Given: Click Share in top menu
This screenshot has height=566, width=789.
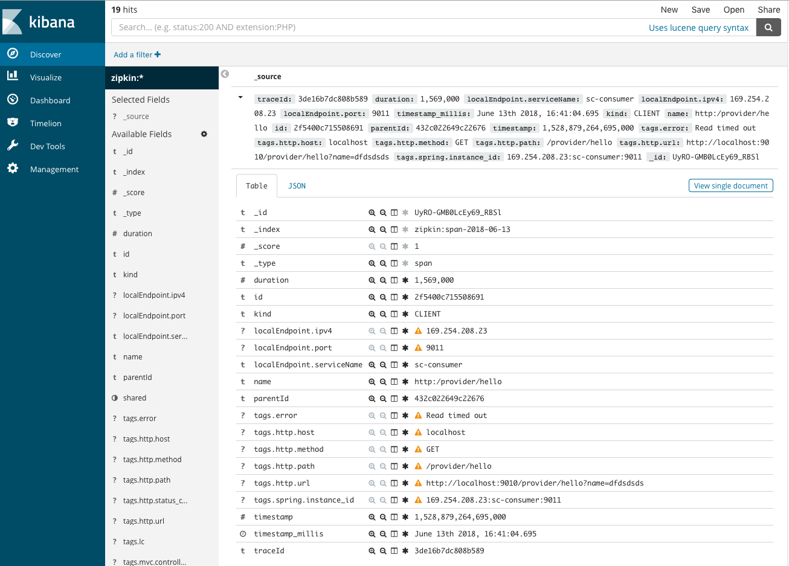Looking at the screenshot, I should pos(769,10).
